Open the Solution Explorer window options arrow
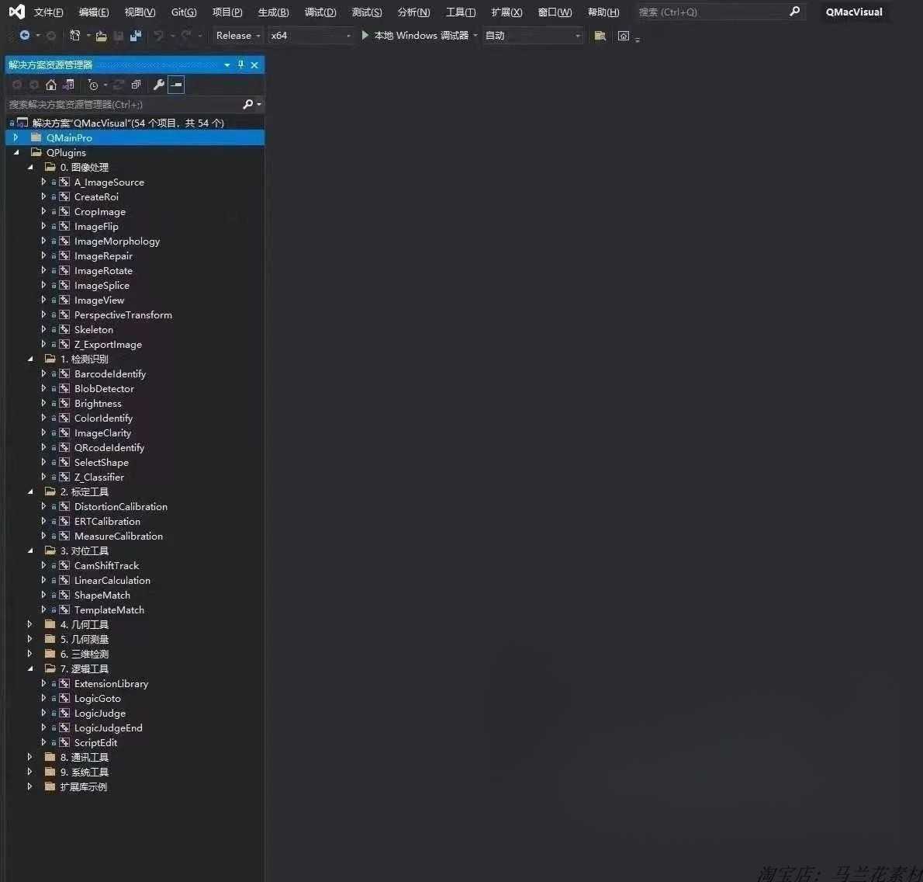This screenshot has height=882, width=923. [227, 64]
